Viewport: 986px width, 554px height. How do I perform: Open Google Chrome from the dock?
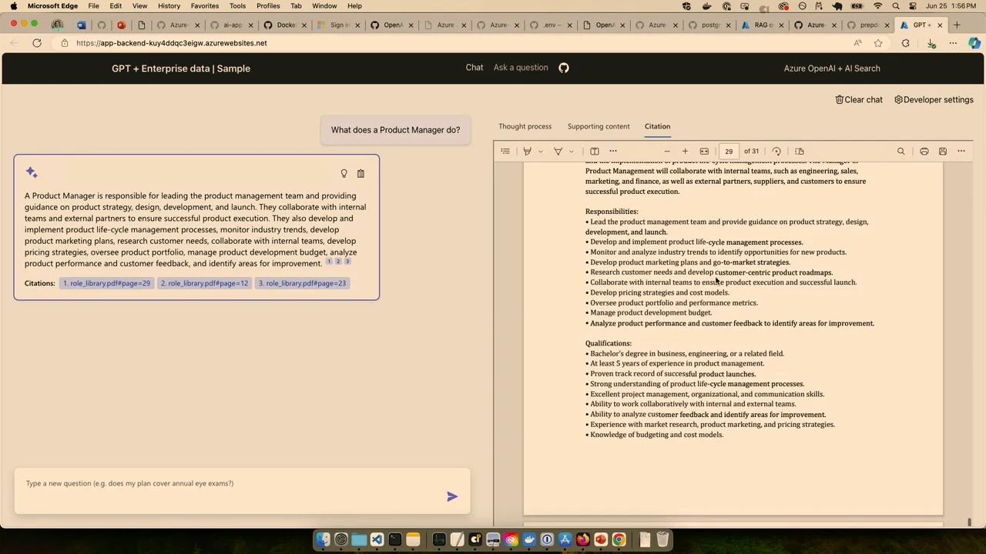(619, 539)
